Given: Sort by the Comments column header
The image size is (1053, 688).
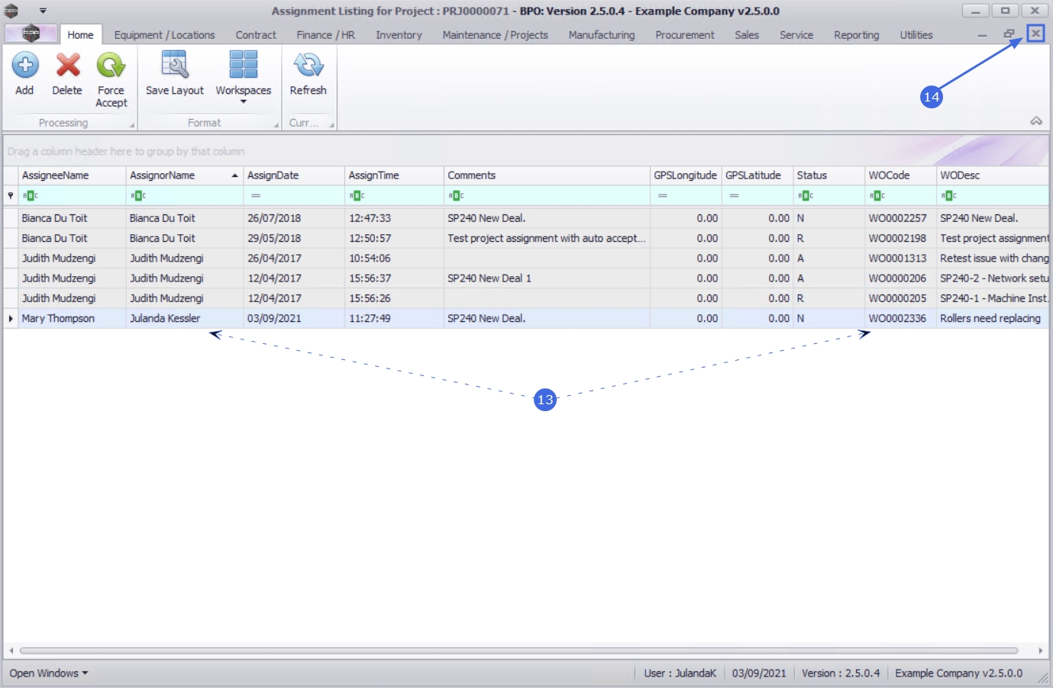Looking at the screenshot, I should (547, 175).
